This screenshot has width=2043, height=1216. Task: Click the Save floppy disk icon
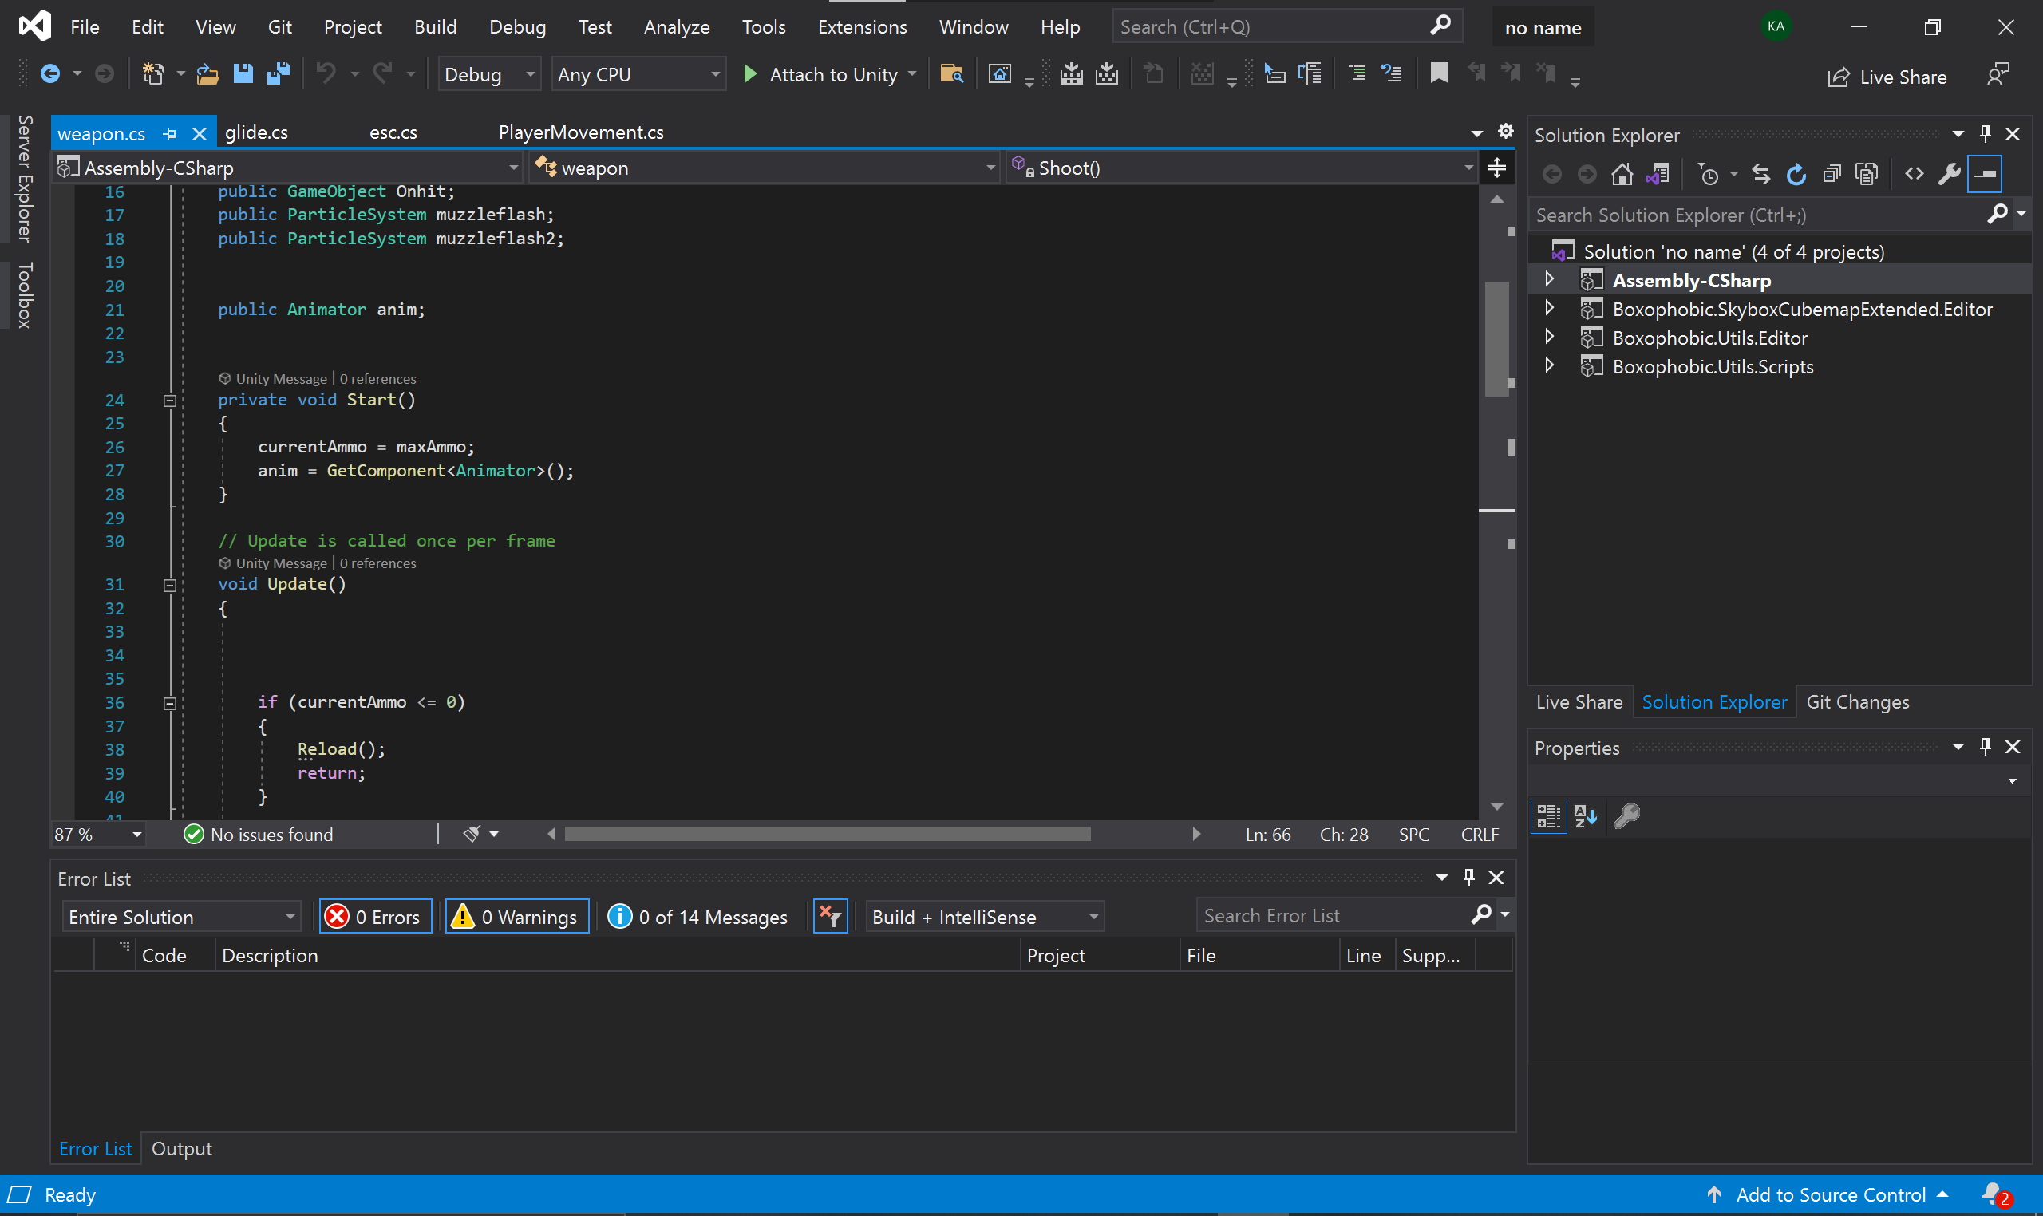tap(243, 74)
